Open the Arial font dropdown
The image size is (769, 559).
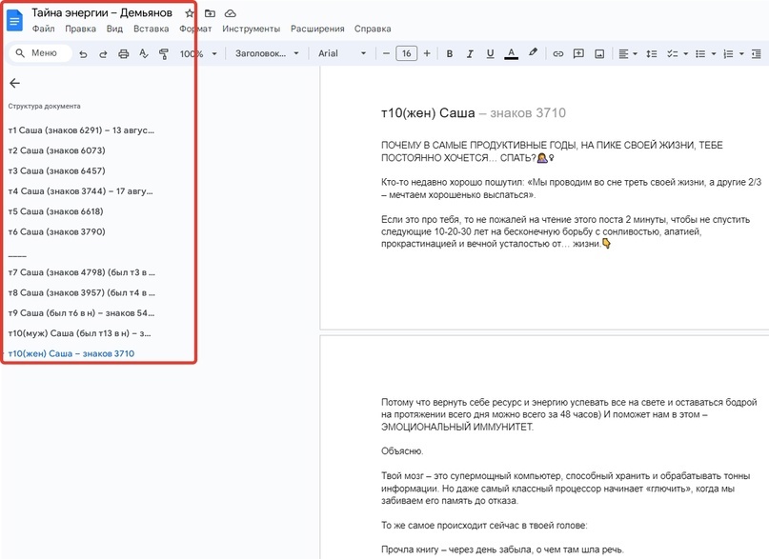click(342, 53)
